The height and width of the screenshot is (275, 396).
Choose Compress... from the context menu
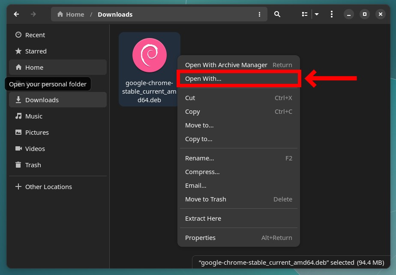tap(239, 172)
